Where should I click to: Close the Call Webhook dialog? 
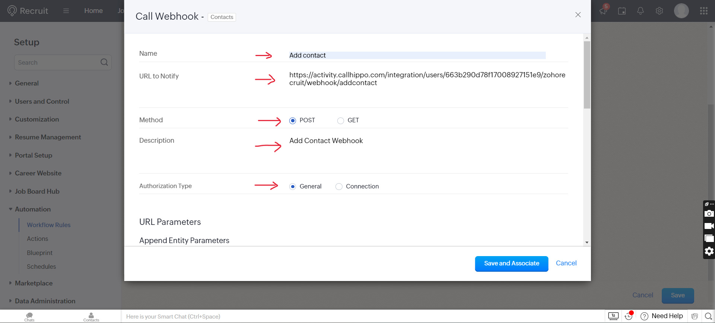coord(578,15)
